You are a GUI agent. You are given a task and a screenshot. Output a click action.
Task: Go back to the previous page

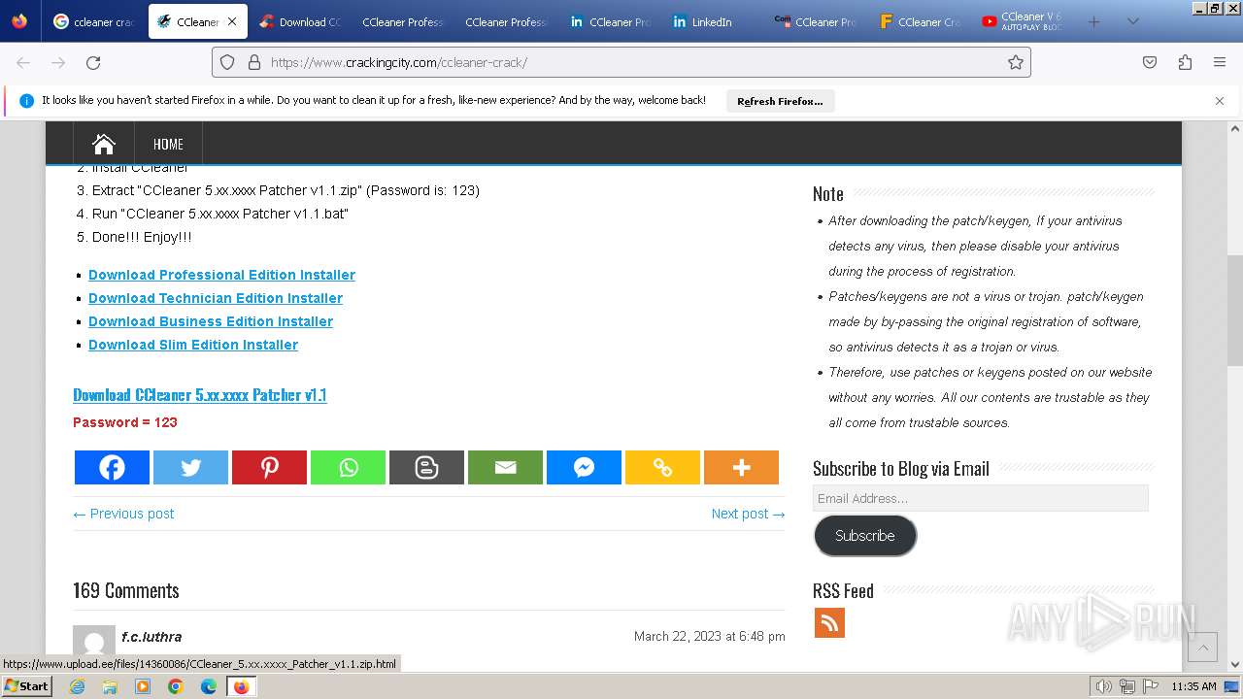tap(23, 62)
